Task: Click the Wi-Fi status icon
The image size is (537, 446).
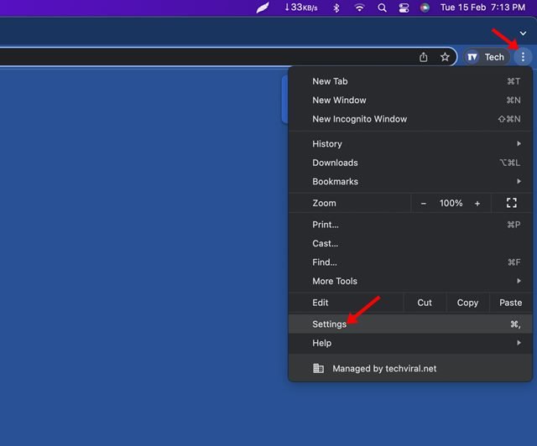Action: click(359, 8)
